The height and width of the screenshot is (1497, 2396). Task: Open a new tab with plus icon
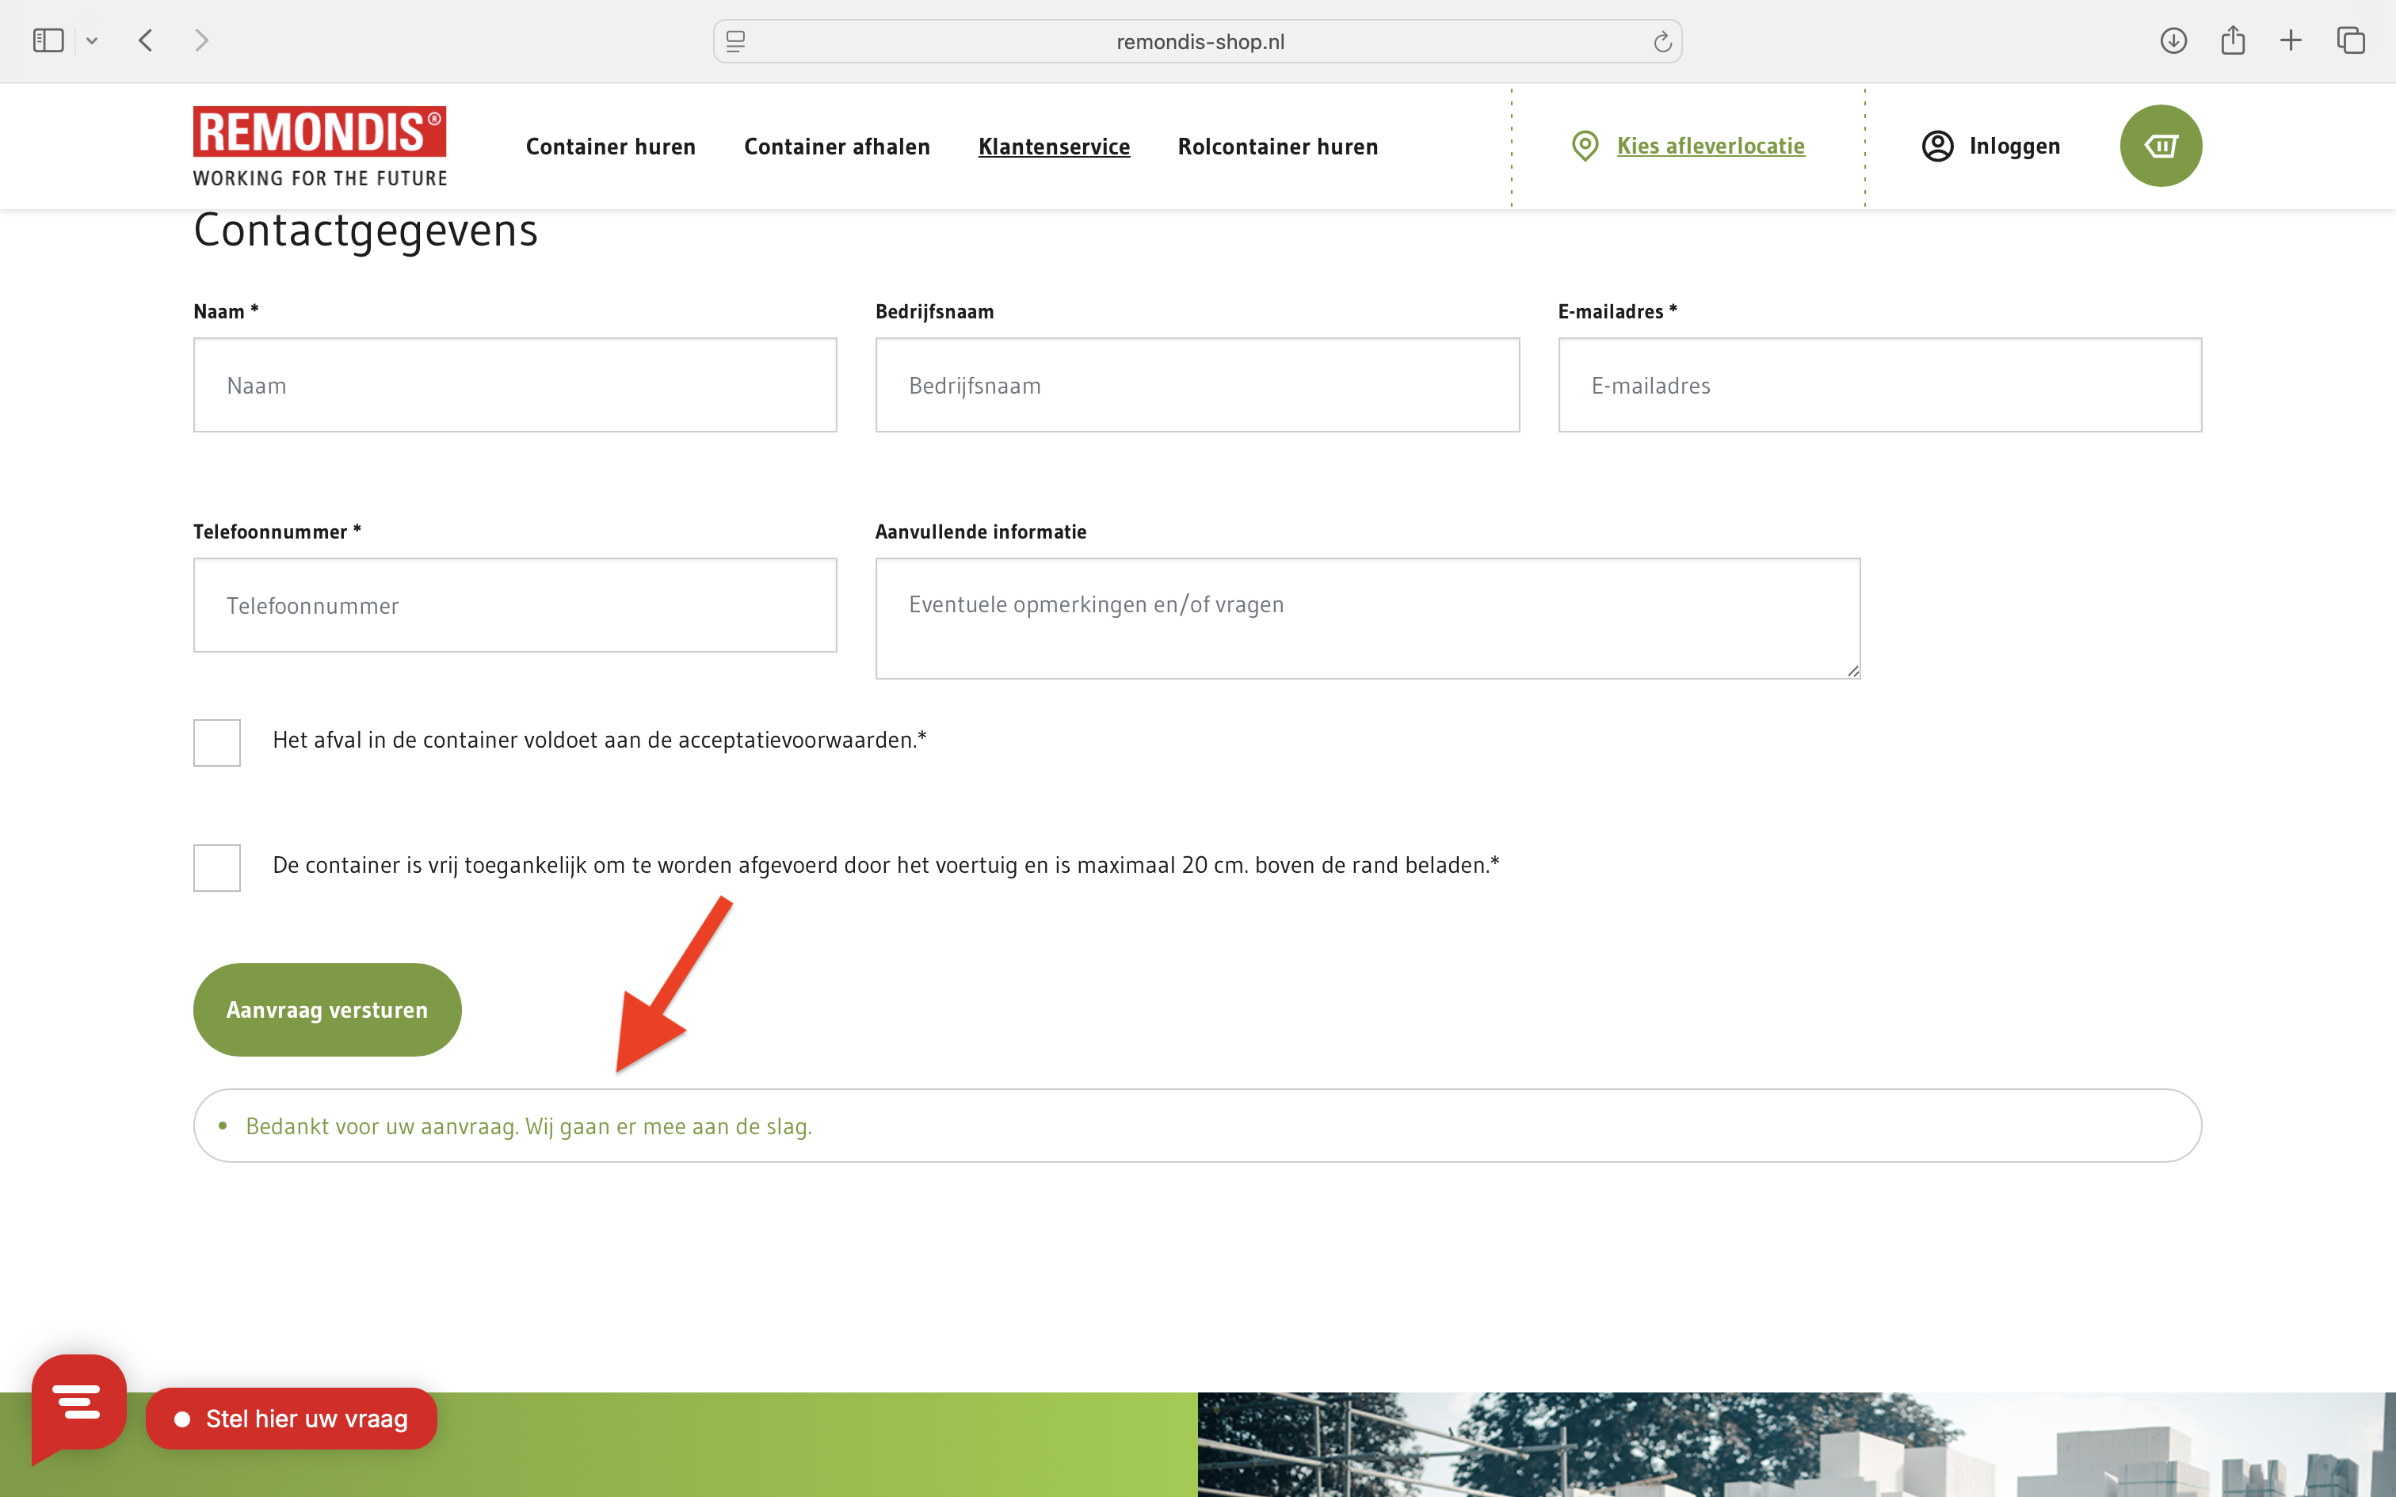[x=2290, y=40]
